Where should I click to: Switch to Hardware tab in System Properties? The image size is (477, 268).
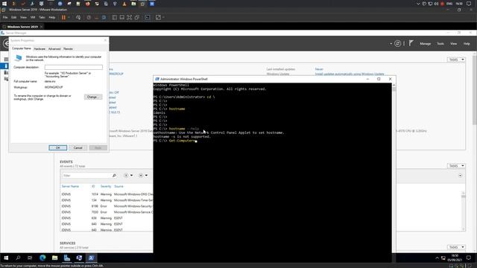(x=40, y=49)
